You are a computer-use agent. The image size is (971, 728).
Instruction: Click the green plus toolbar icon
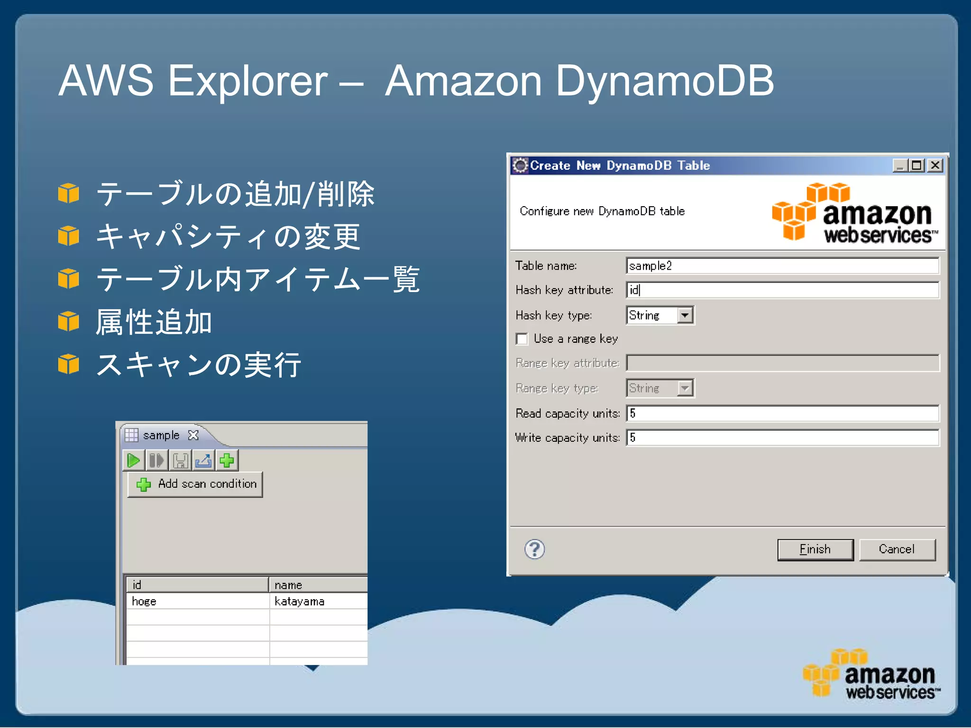[x=227, y=460]
